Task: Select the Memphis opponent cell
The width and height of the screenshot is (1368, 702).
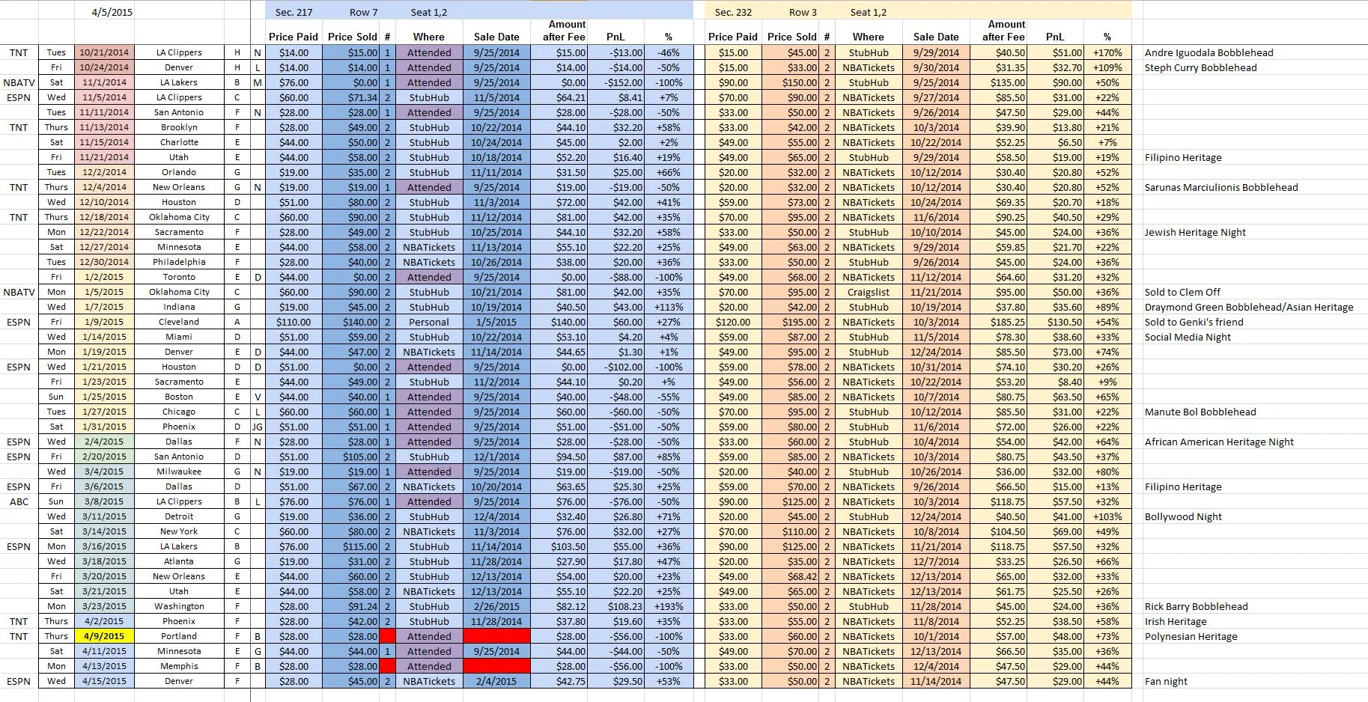Action: [179, 666]
